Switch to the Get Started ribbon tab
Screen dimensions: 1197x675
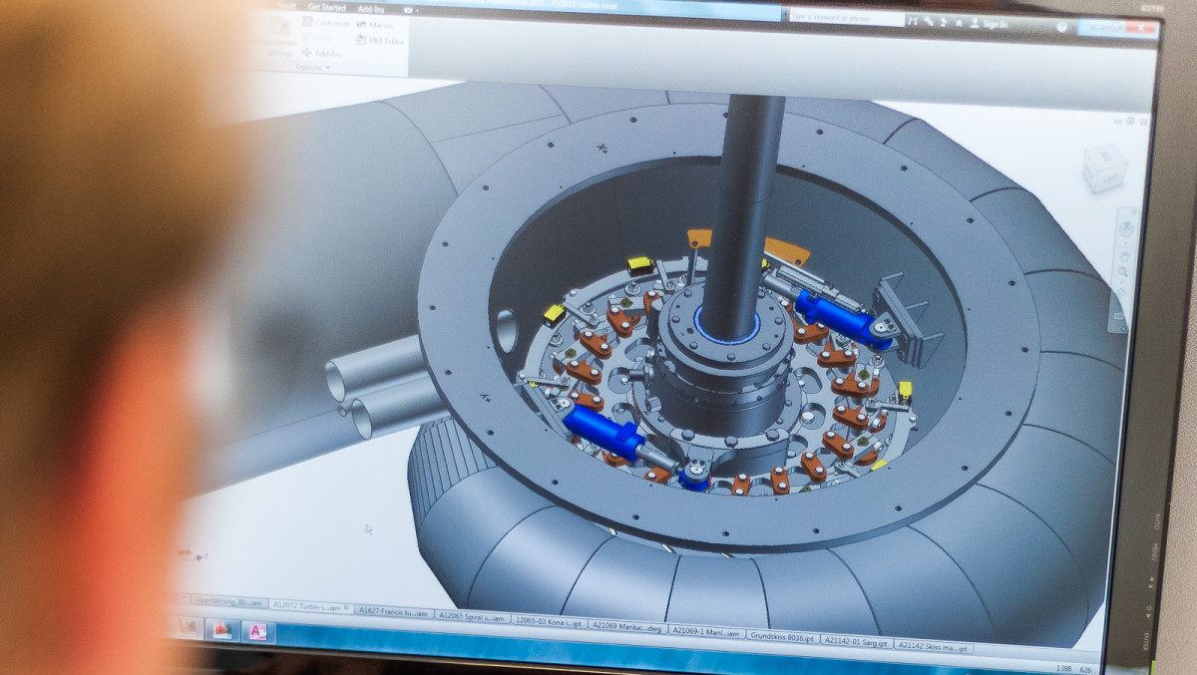[x=326, y=7]
